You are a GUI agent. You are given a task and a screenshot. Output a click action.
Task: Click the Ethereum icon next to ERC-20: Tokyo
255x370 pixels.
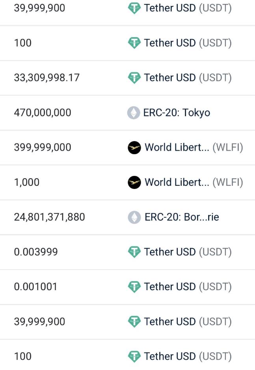(134, 113)
